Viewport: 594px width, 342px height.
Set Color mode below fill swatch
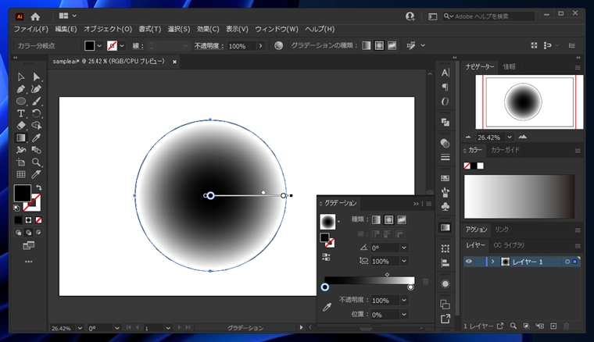(18, 220)
